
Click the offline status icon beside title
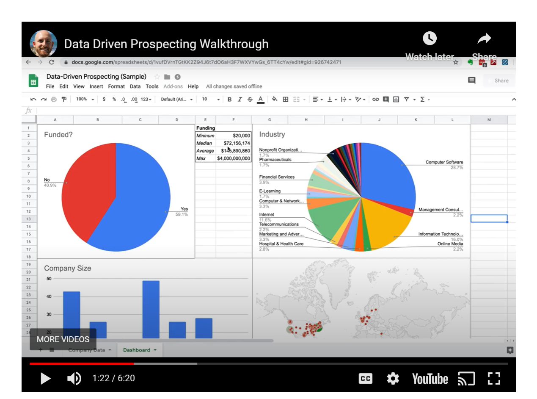(x=178, y=77)
